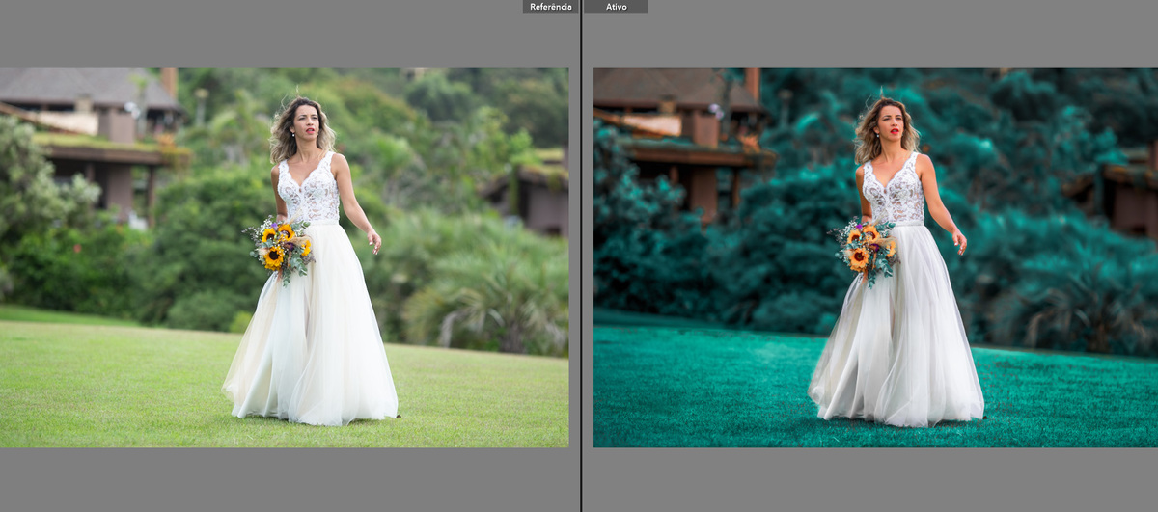This screenshot has width=1158, height=512.
Task: Select the reference photo with green grass
Action: pyautogui.click(x=284, y=256)
